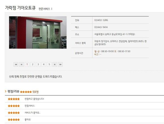Screen dimensions: 164x124
Task: Click the stars on 친절하고 좋았습니다 review
Action: (14, 99)
